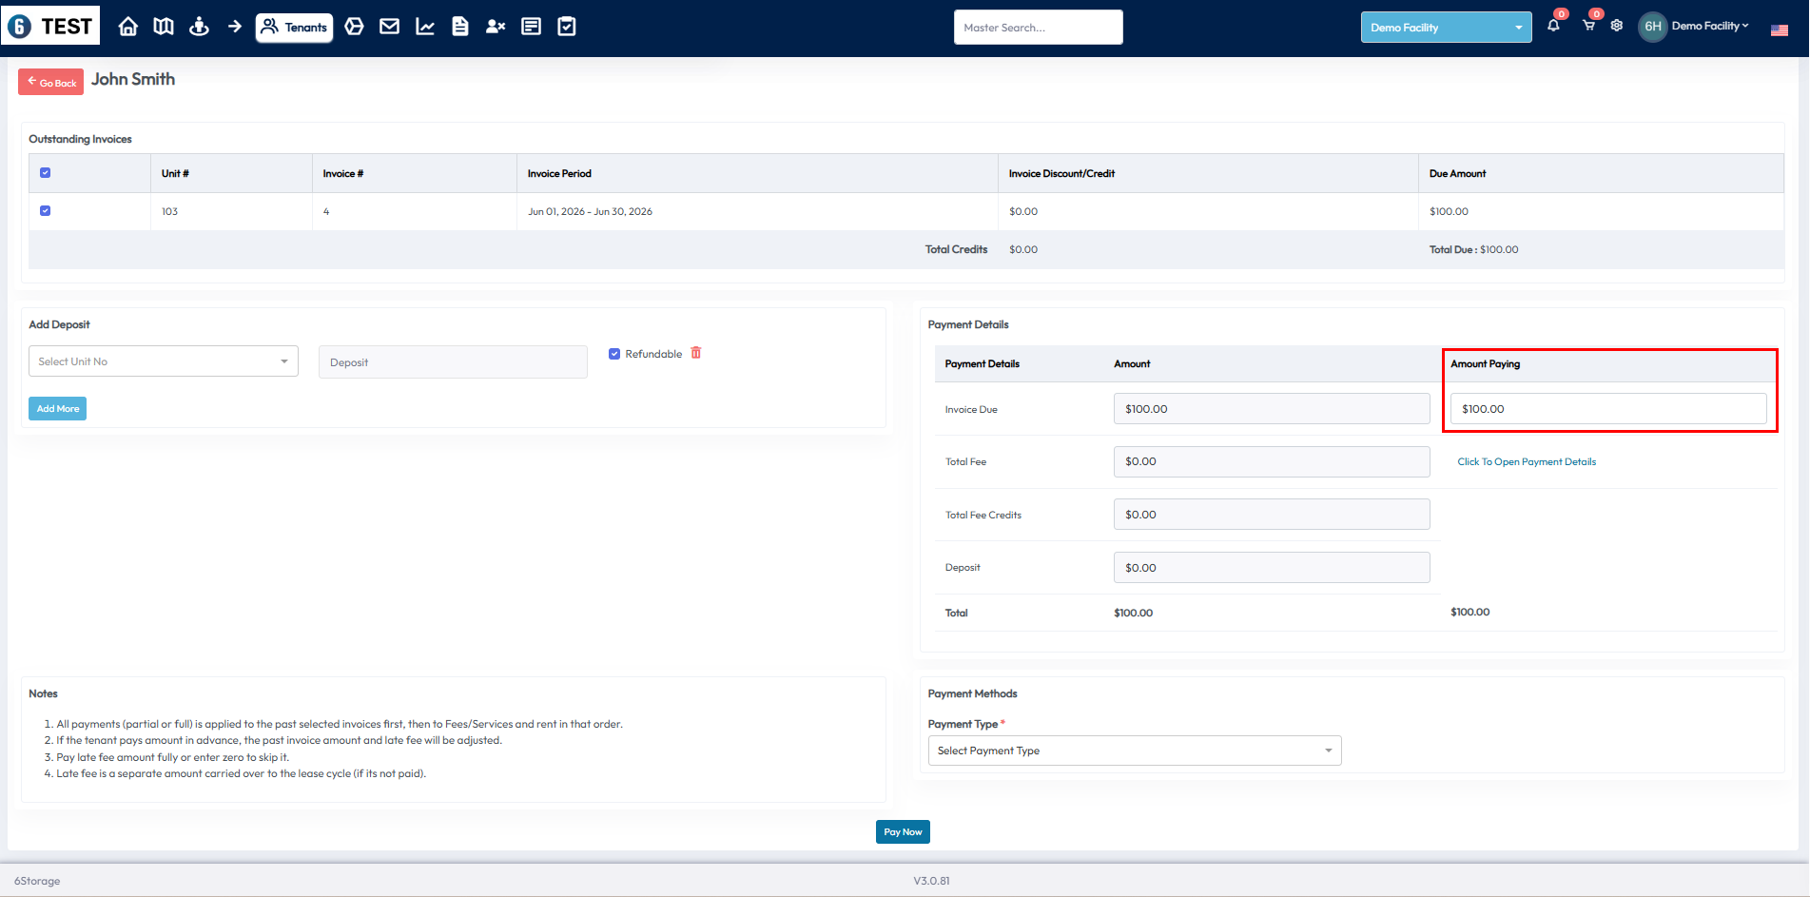Open the Demo Facility user profile menu
Screen dimensions: 1810x897
pos(1708,26)
